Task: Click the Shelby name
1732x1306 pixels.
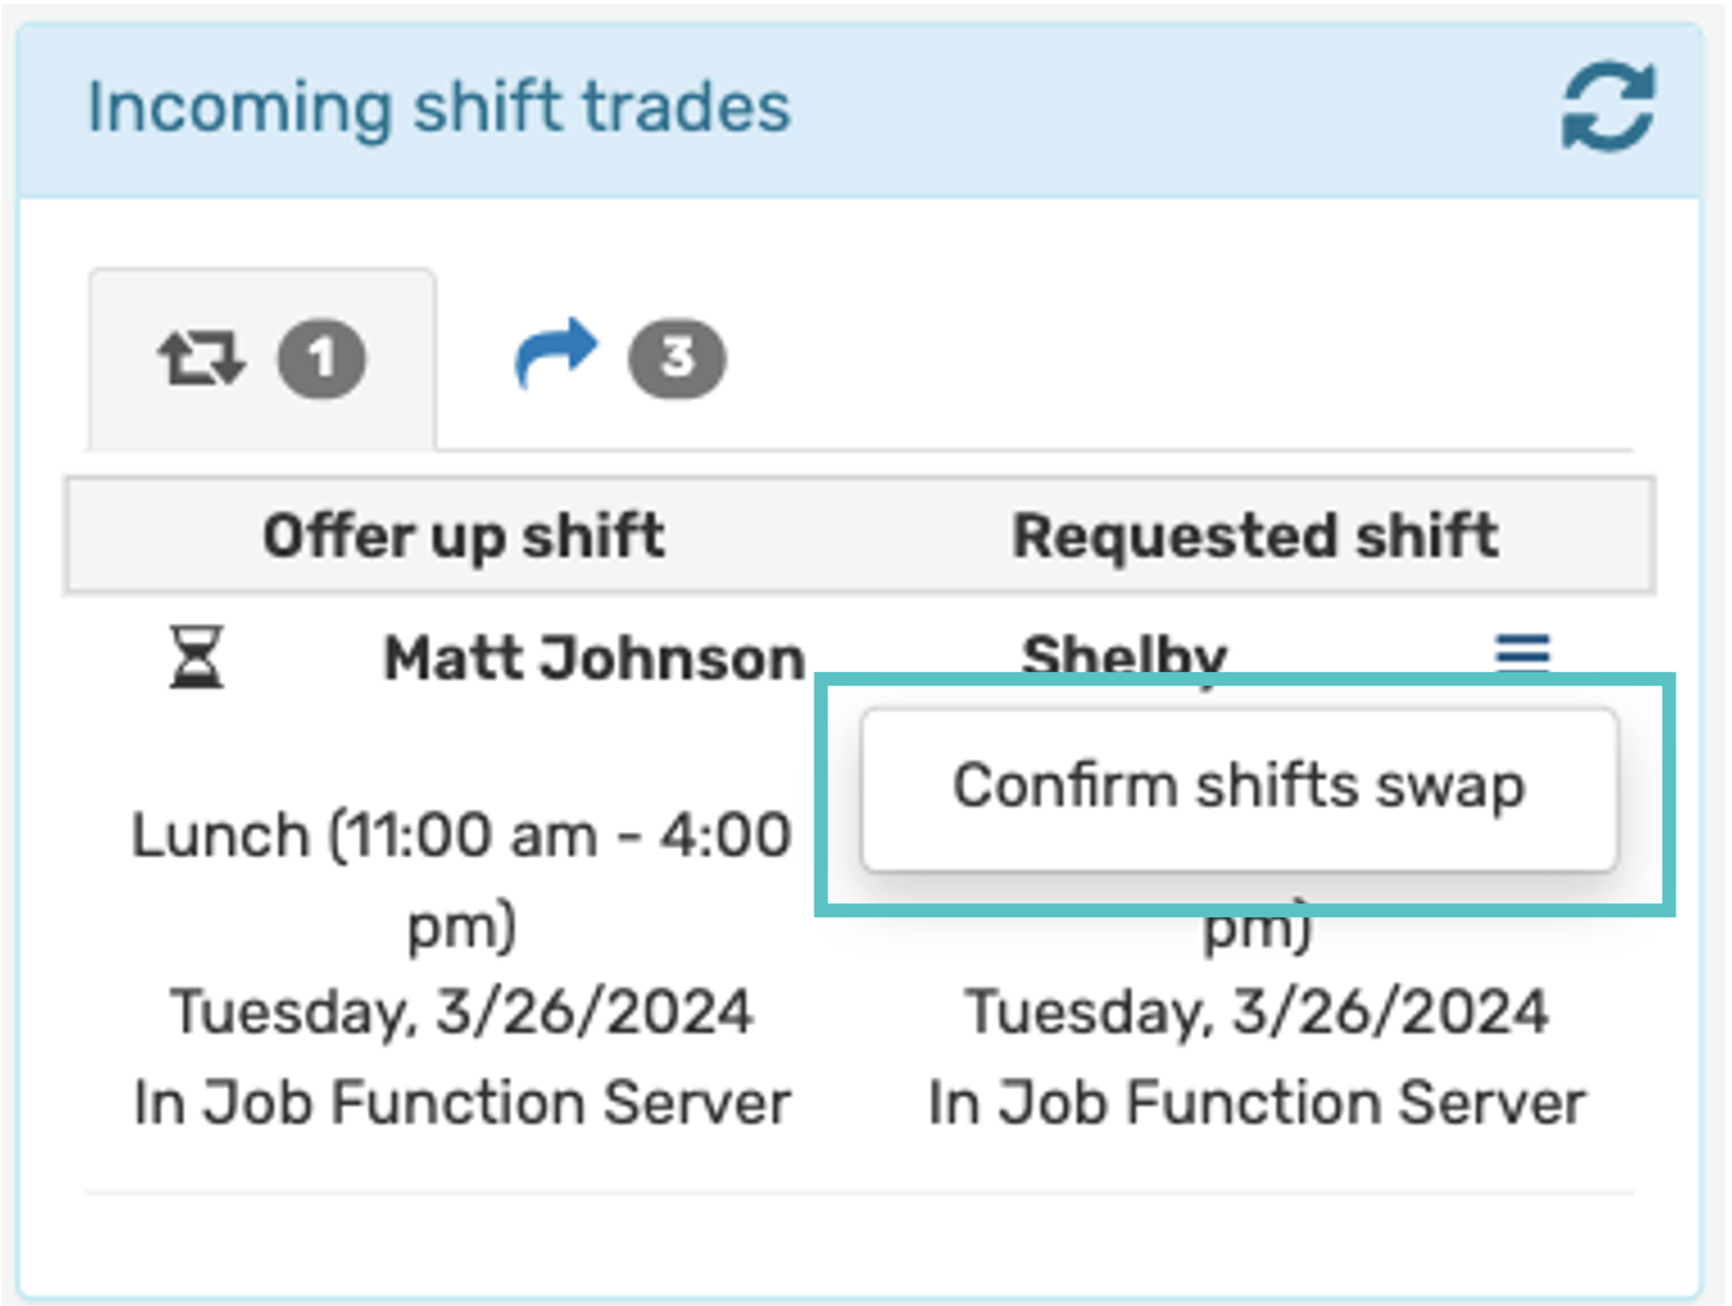Action: (1123, 655)
